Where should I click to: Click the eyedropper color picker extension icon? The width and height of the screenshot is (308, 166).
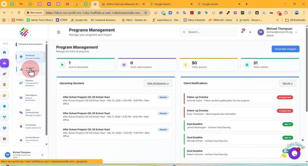click(x=228, y=13)
